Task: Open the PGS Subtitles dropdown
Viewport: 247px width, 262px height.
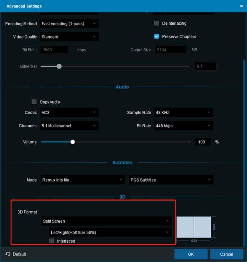Action: 171,180
